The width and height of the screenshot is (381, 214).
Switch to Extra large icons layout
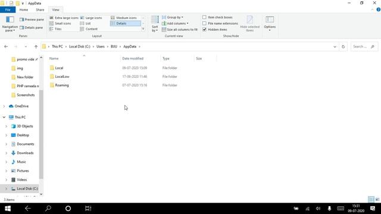64,18
